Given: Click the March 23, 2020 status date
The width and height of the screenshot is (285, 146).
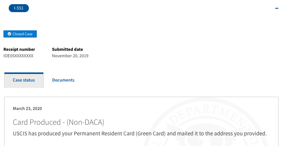Looking at the screenshot, I should pos(27,108).
